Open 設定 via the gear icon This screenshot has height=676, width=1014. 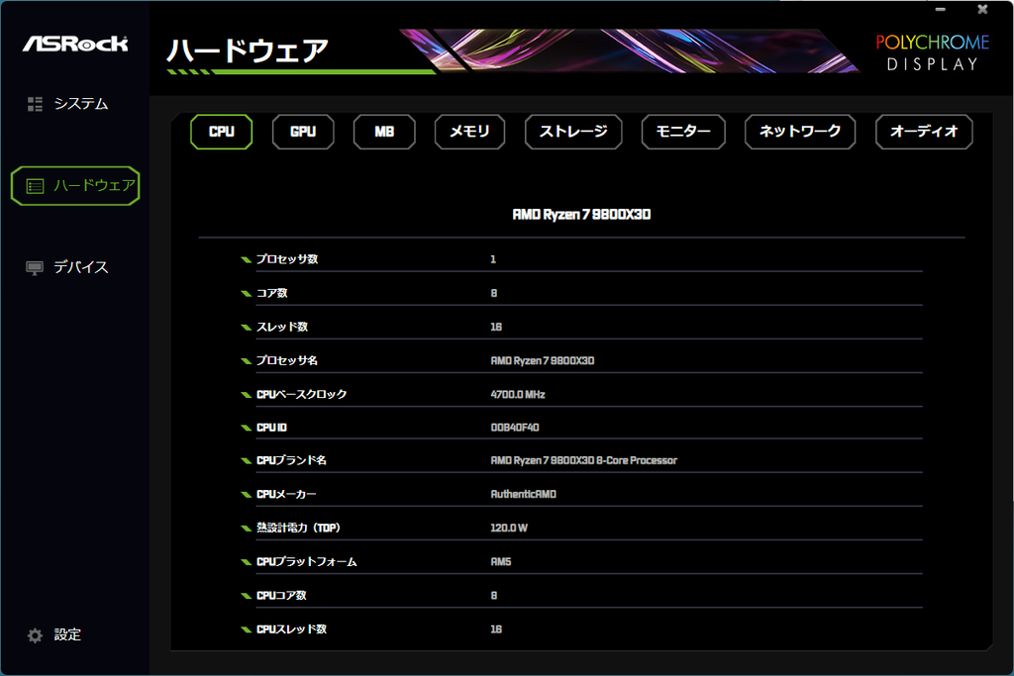click(x=35, y=635)
